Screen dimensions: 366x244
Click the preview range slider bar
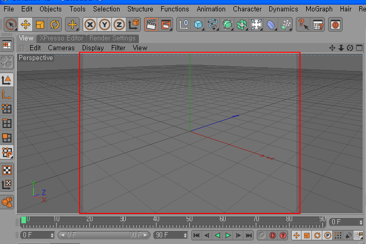pos(104,235)
